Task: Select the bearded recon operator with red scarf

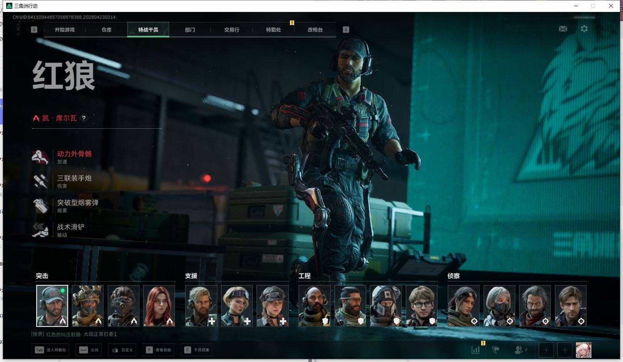Action: [535, 306]
